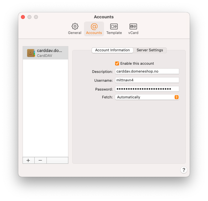Viewport: 208px width, 201px height.
Task: Click the Password field
Action: [147, 89]
